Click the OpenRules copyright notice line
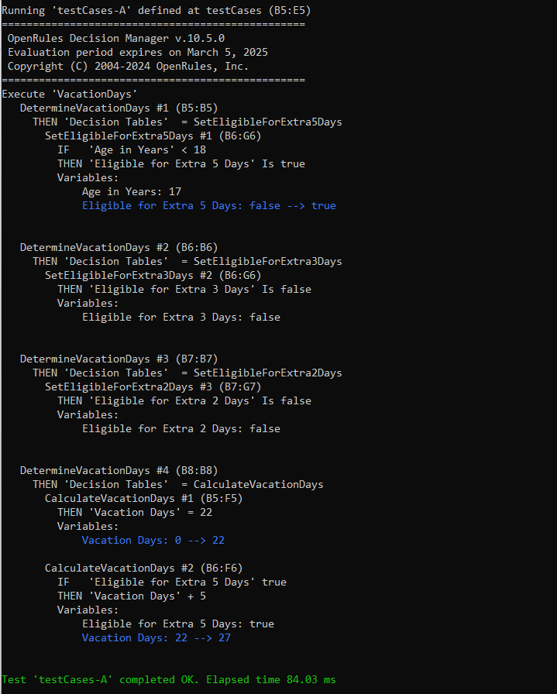Viewport: 557px width, 694px height. [129, 66]
